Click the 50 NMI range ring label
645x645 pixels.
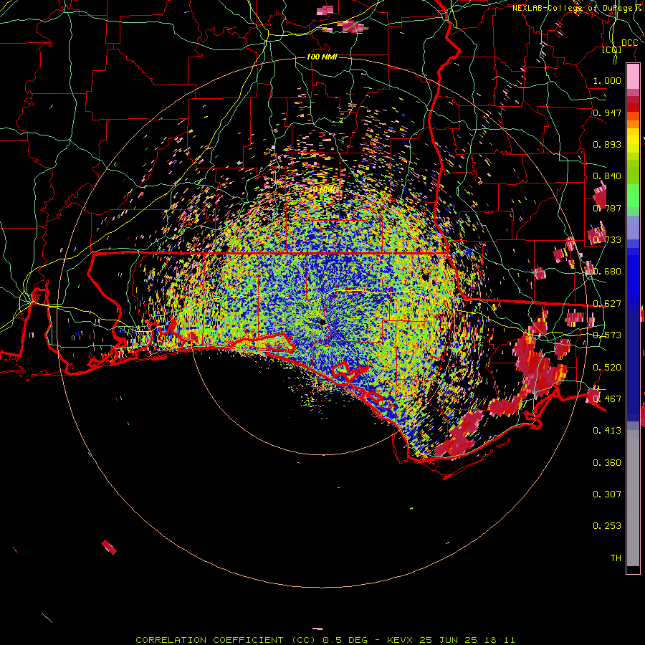click(323, 190)
